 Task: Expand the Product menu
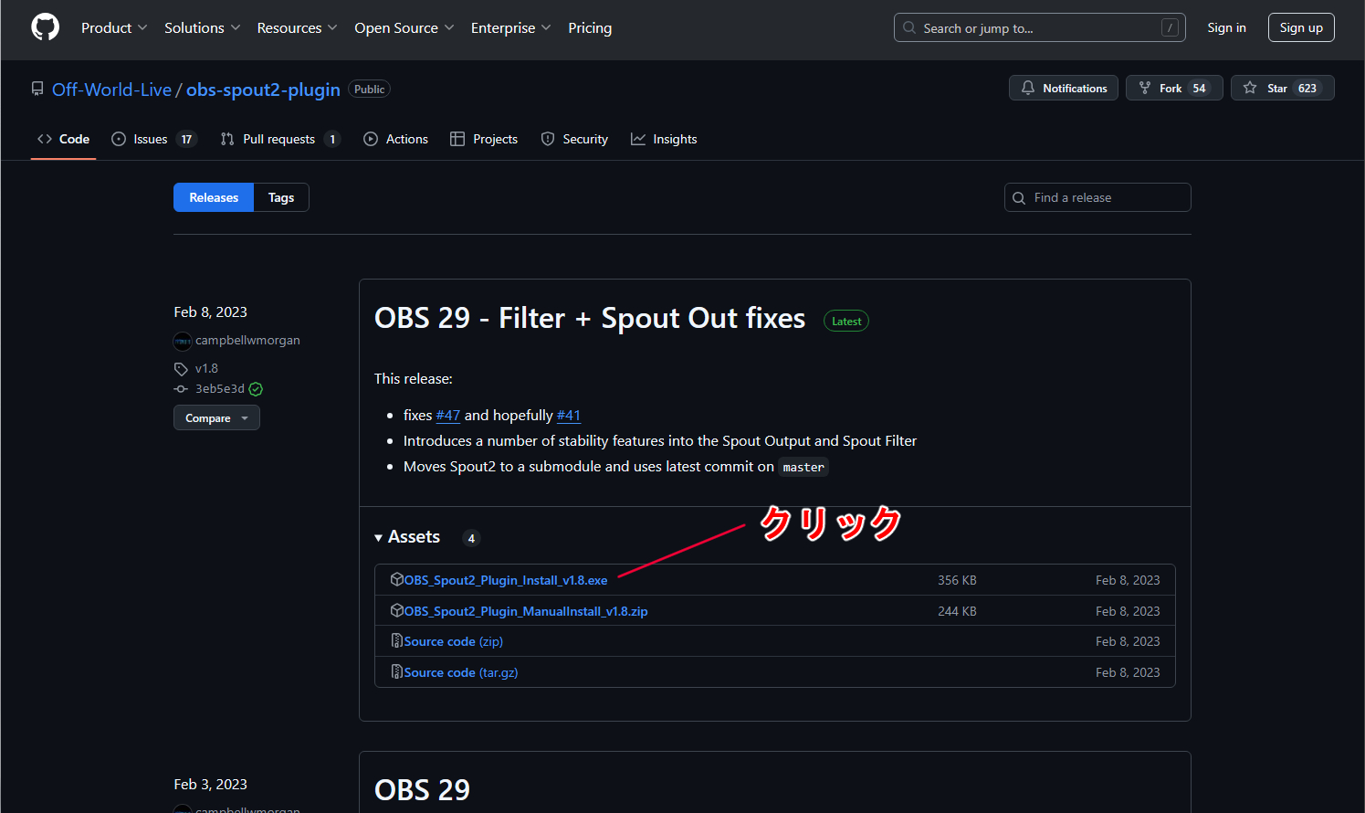(114, 27)
